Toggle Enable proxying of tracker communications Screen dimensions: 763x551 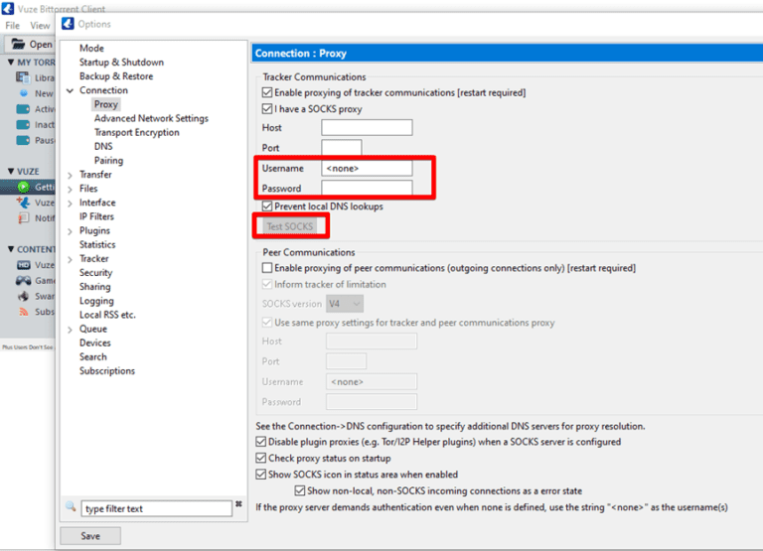click(x=266, y=92)
